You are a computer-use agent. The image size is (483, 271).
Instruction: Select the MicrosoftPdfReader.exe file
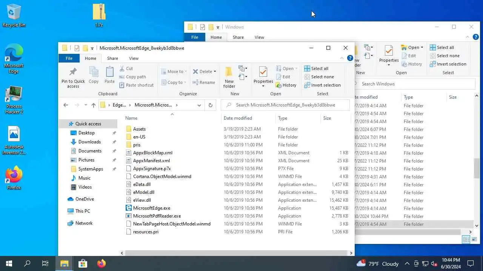[157, 216]
